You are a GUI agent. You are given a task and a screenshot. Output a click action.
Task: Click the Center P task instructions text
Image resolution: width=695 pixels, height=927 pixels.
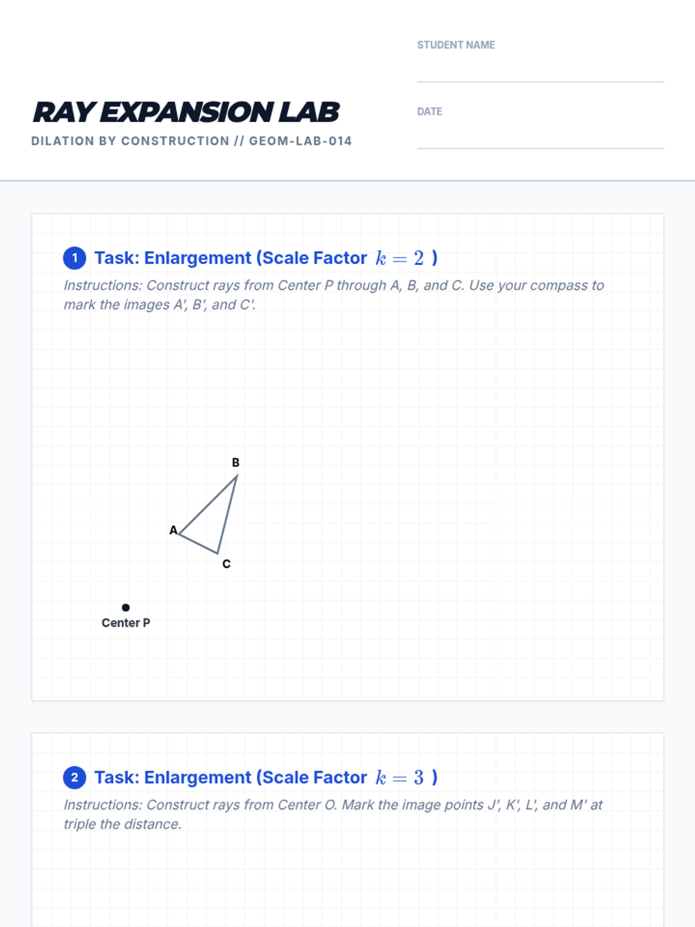click(x=333, y=295)
